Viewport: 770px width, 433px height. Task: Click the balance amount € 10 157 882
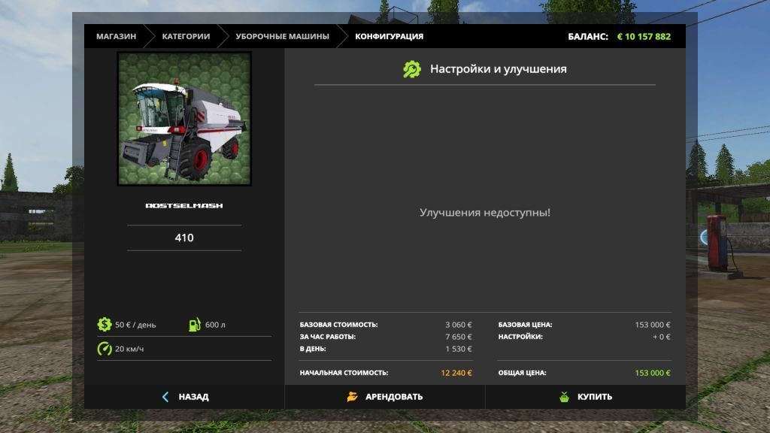point(644,36)
